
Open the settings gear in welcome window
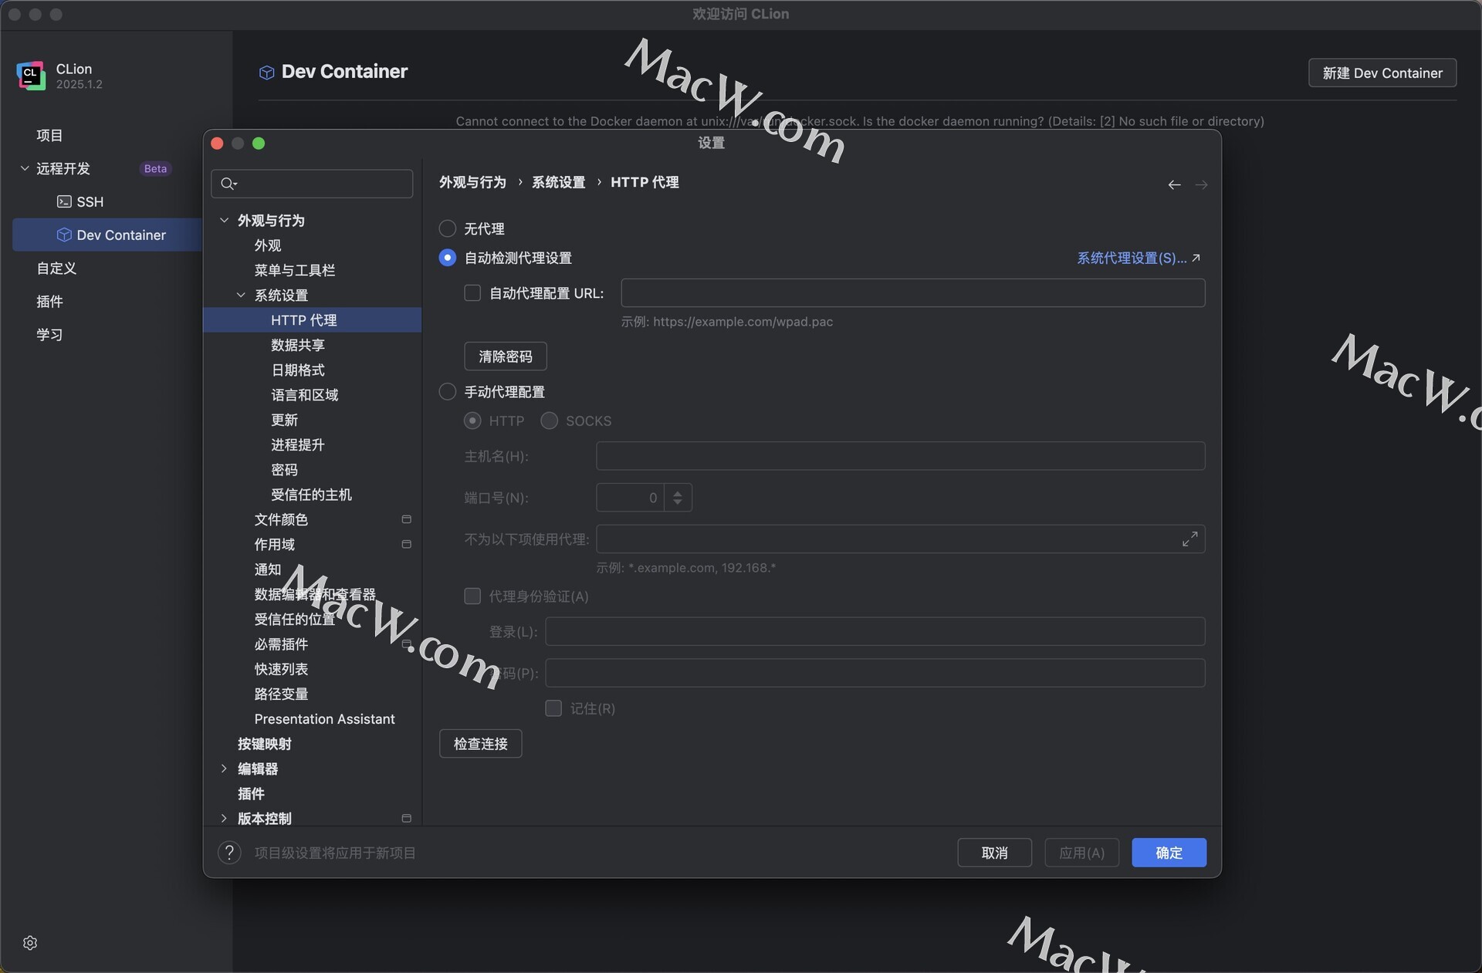pos(30,943)
